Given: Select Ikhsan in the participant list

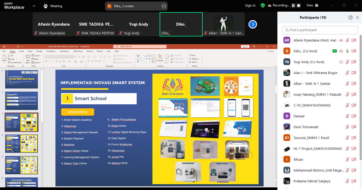Looking at the screenshot, I should 320,159.
